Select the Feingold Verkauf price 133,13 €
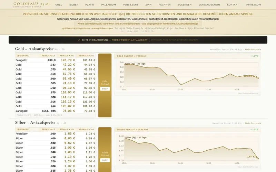Screen dimensions: 276x172 coord(89,60)
